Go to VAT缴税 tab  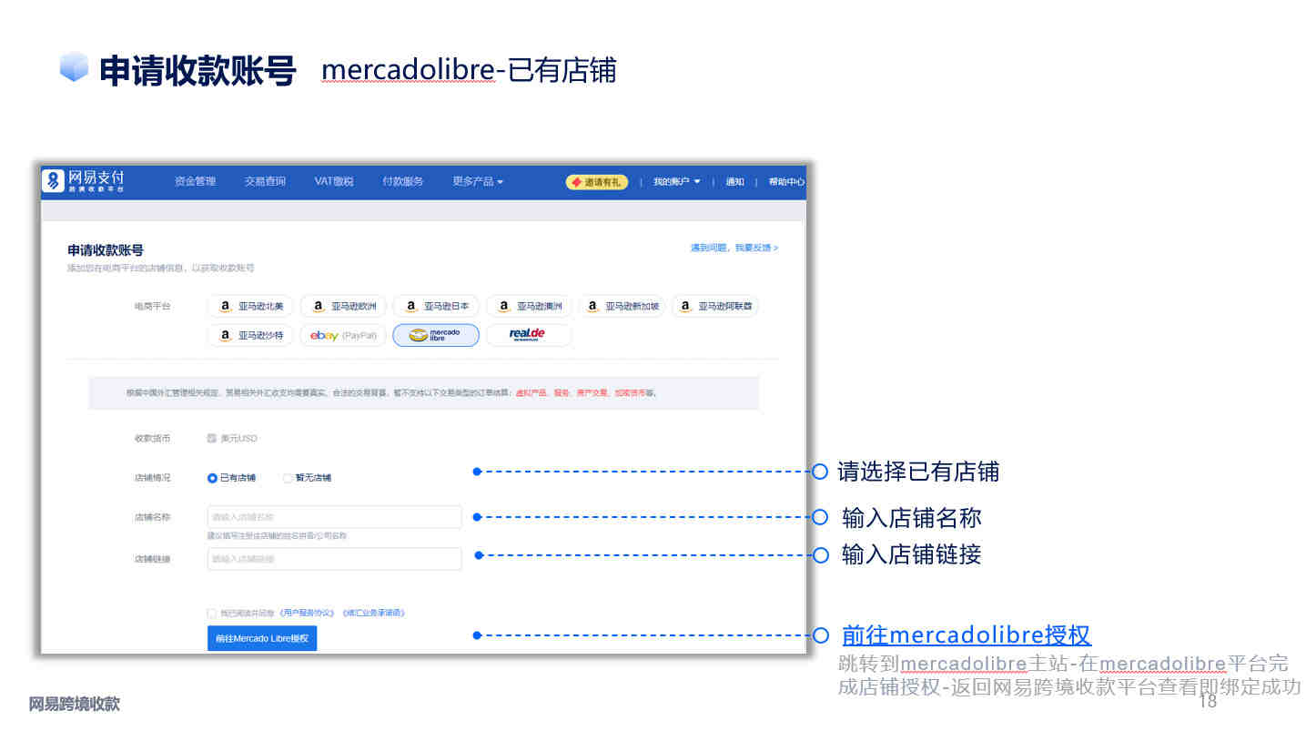[334, 182]
